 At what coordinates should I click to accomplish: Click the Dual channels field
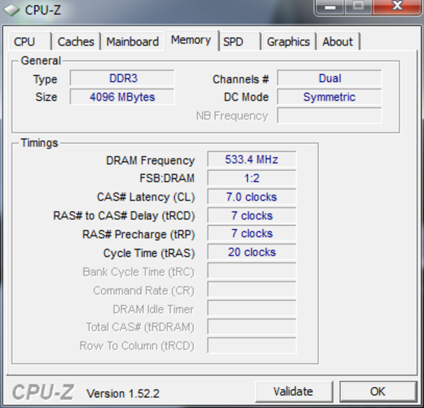pos(329,78)
